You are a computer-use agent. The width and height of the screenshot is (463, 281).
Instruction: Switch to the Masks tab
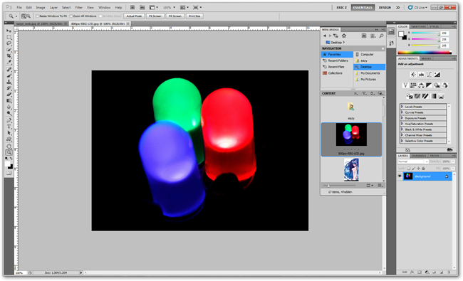click(x=426, y=58)
